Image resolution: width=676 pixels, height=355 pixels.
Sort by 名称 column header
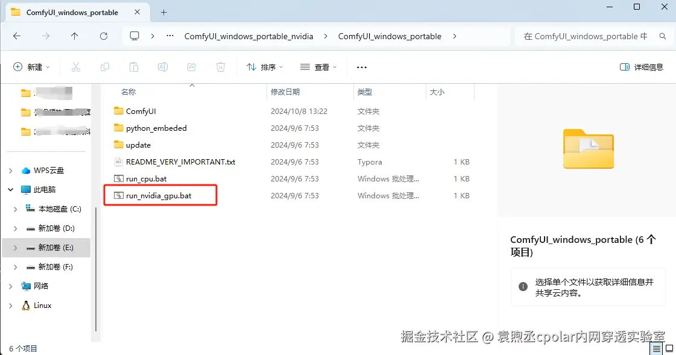(128, 92)
